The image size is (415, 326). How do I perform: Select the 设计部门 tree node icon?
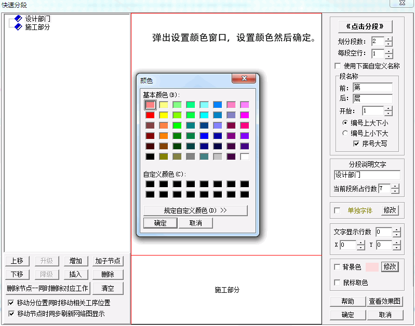click(19, 19)
